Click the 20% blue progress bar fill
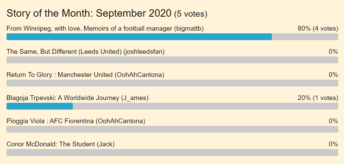Screen dimensions: 344x164 [40, 106]
